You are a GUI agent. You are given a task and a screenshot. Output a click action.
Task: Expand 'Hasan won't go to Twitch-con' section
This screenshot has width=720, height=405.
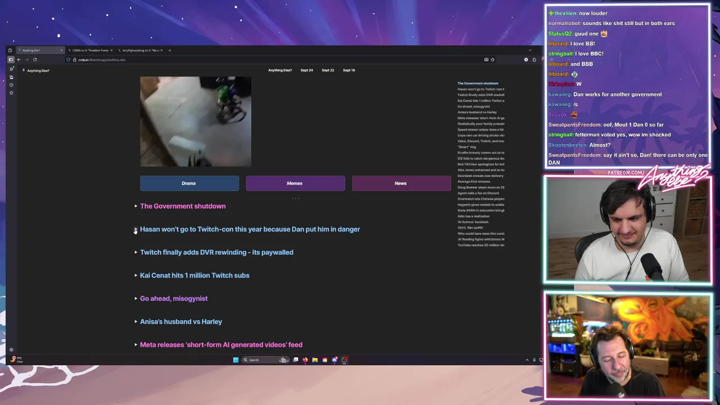tap(136, 229)
